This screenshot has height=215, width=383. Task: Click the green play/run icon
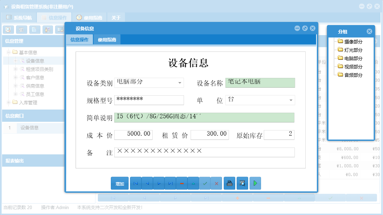click(x=255, y=183)
